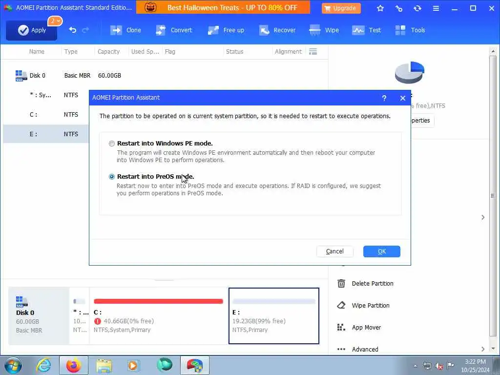Open Internet Explorer from taskbar
Viewport: 500px width, 375px height.
(43, 365)
